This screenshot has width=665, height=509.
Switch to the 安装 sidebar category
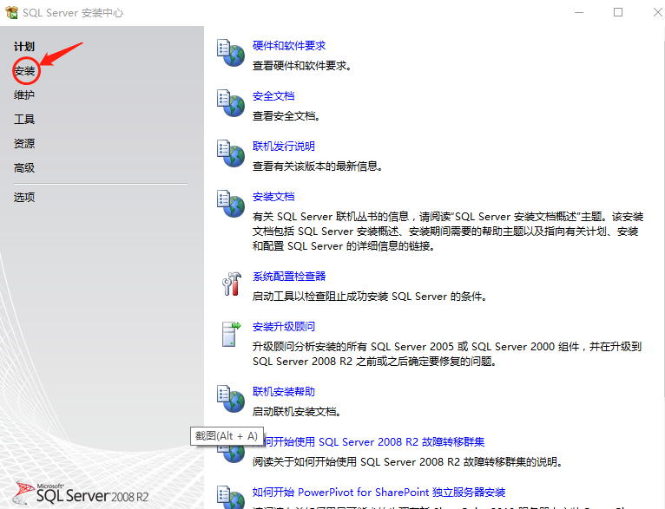(24, 71)
